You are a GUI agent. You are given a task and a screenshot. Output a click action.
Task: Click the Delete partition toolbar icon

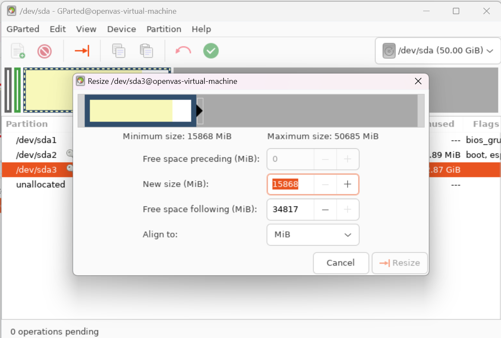click(44, 51)
